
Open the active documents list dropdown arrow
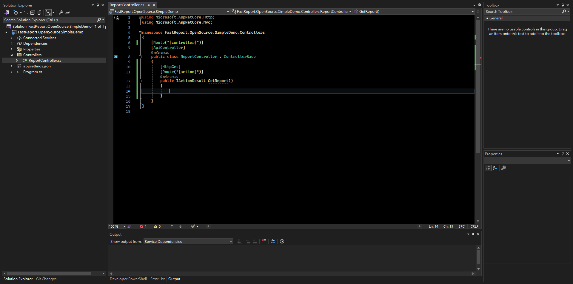click(474, 5)
